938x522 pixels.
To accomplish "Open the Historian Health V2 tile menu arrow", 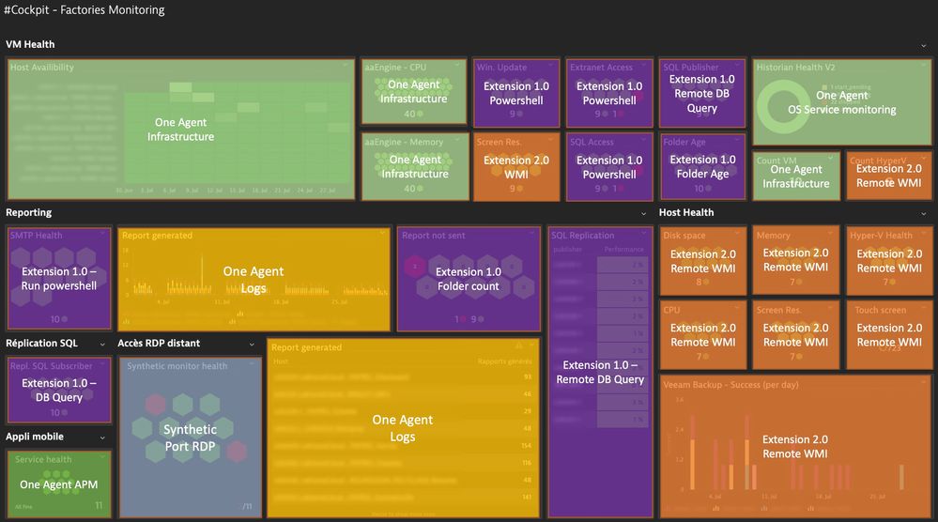I will [x=924, y=67].
